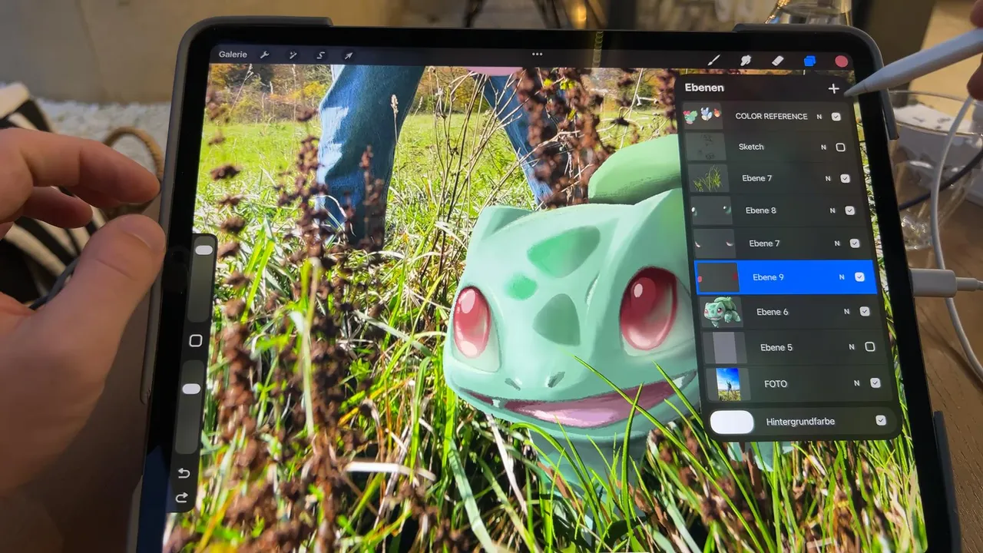This screenshot has width=983, height=553.
Task: Hide the Ebene 6 layer via its checkbox
Action: point(865,312)
